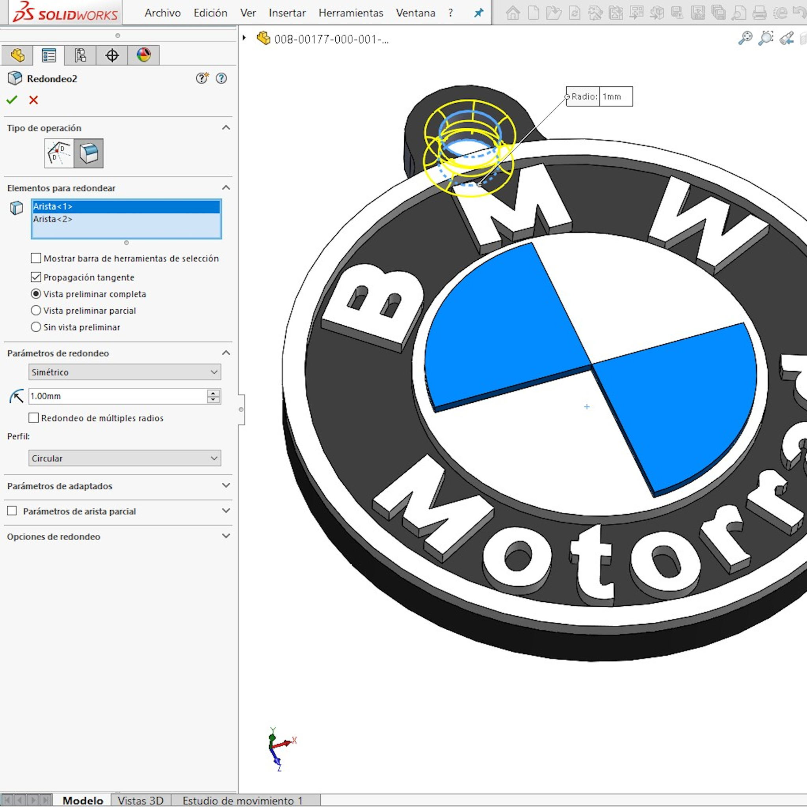Open the Ventana menu

tap(416, 13)
